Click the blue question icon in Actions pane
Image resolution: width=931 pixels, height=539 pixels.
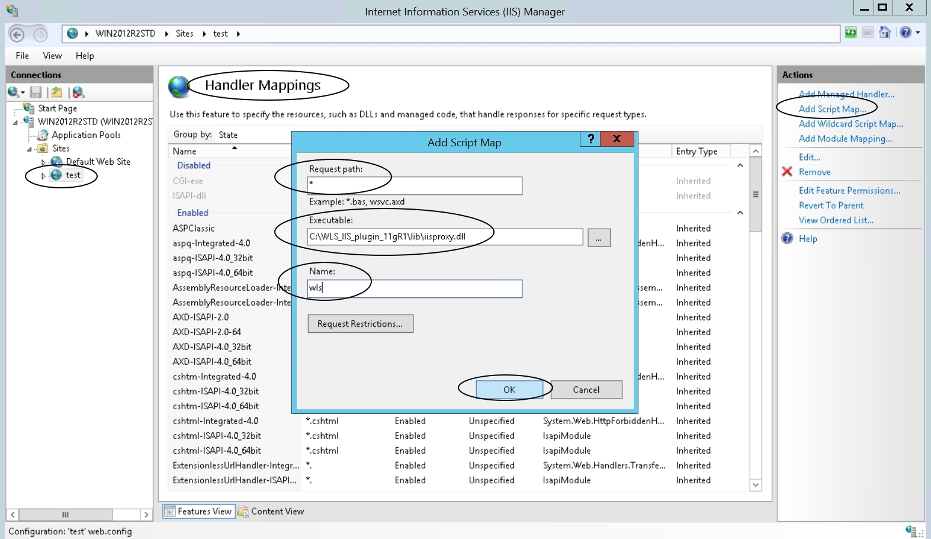tap(787, 238)
